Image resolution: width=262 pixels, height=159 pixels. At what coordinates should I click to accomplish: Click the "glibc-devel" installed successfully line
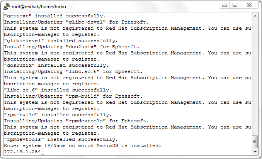coord(61,41)
